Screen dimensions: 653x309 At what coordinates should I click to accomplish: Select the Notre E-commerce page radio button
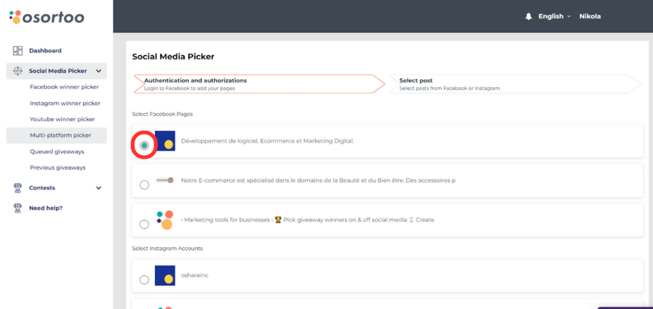point(144,185)
